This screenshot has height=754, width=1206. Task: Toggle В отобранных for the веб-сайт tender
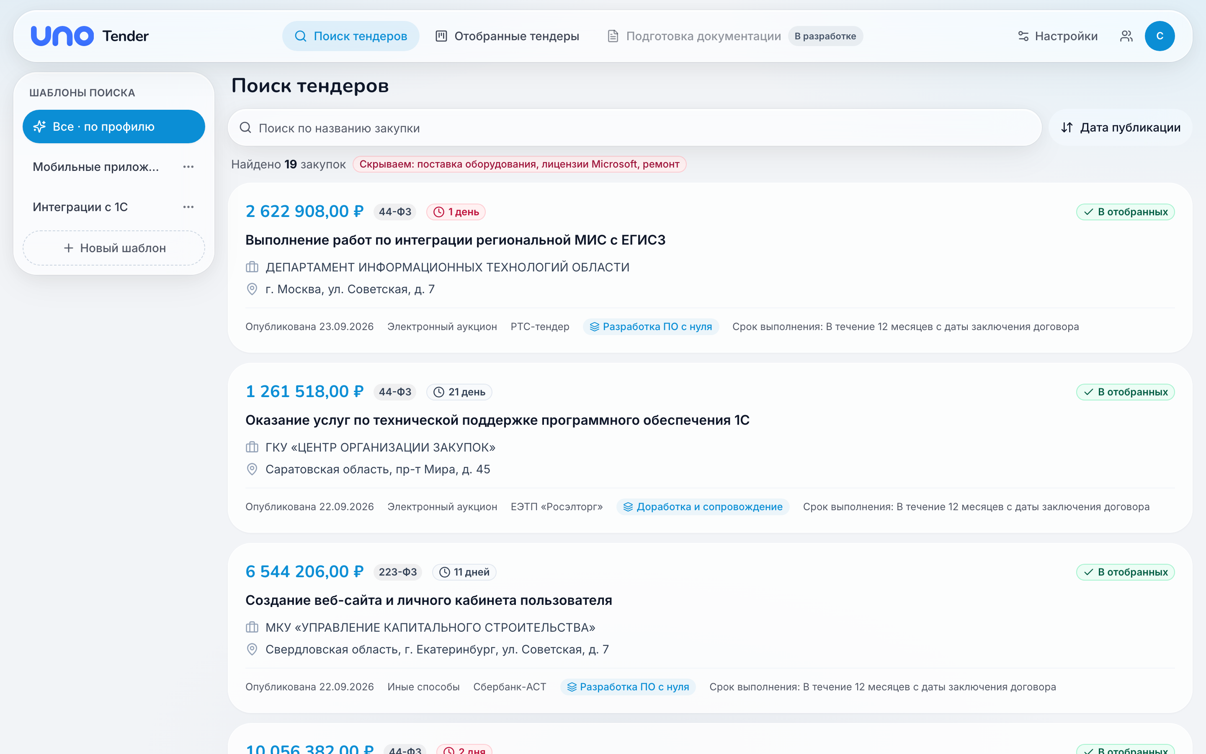(1125, 572)
